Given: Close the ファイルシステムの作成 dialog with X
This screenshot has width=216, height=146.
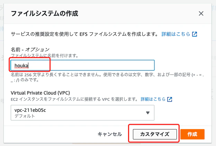Looking at the screenshot, I should [201, 13].
